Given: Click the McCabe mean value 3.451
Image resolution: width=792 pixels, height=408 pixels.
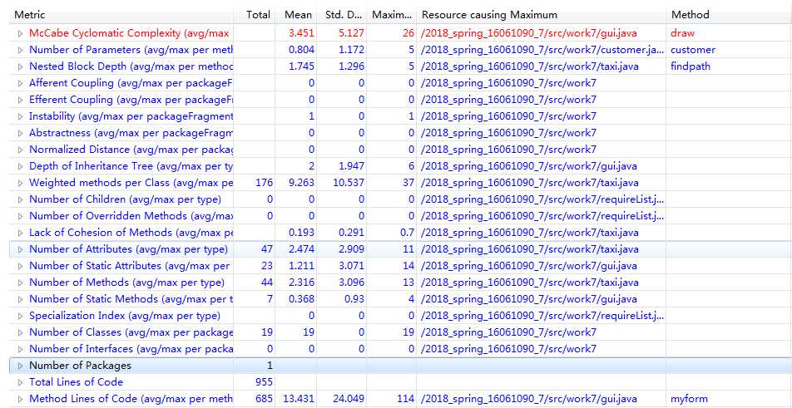Looking at the screenshot, I should point(301,34).
